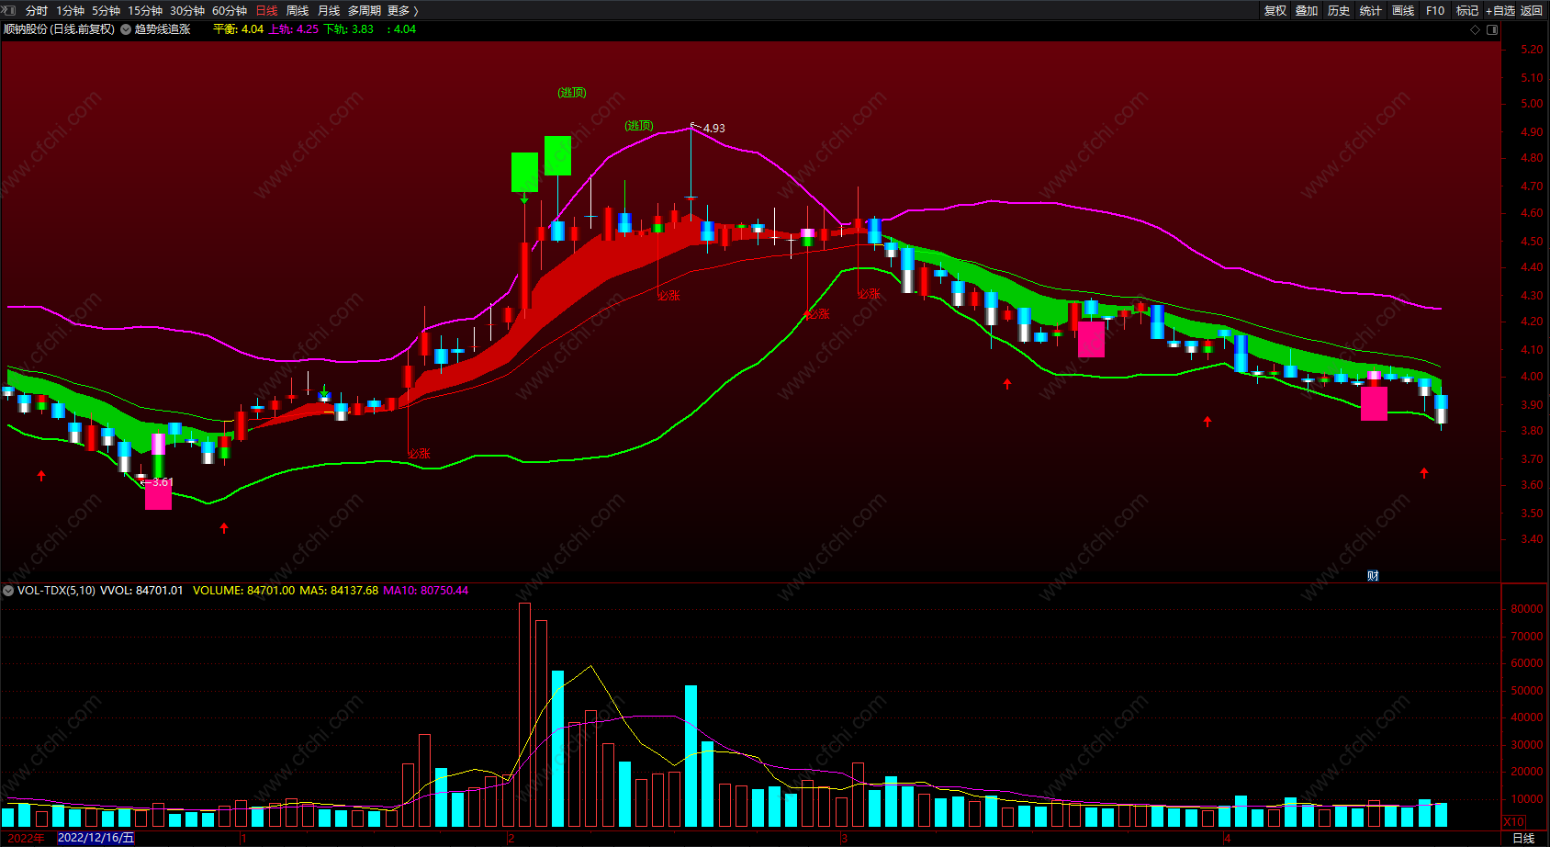Image resolution: width=1550 pixels, height=847 pixels.
Task: Add stock via +自选 button
Action: click(x=1500, y=10)
